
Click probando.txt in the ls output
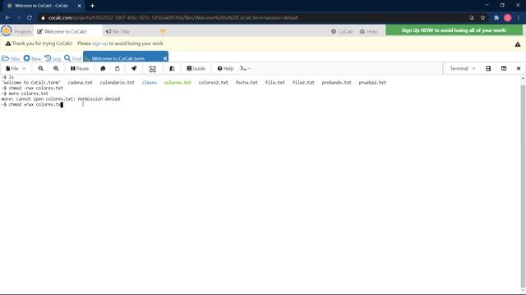[336, 83]
